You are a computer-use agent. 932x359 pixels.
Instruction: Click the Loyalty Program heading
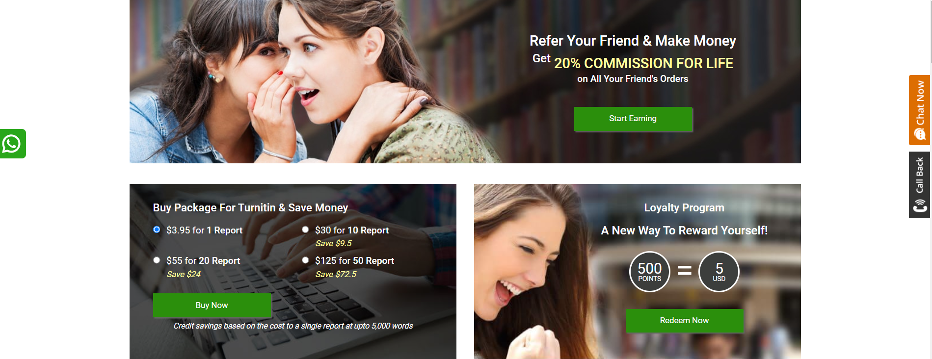click(684, 207)
